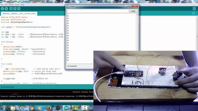198x111 pixels.
Task: Click the 'void loop()' code line
Action: (7, 64)
